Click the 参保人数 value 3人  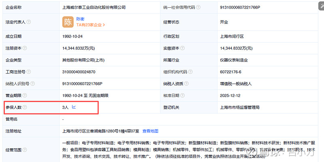point(65,107)
